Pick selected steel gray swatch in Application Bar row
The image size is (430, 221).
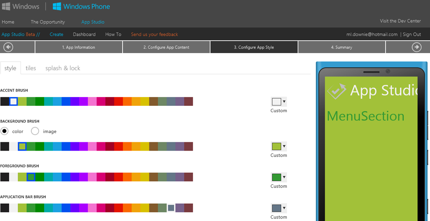pyautogui.click(x=171, y=208)
